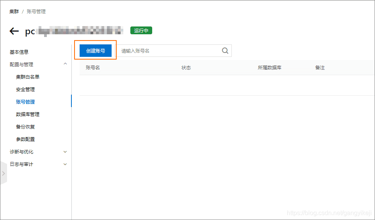Click 诊断与优化 section label
The image size is (375, 220).
[x=21, y=152]
